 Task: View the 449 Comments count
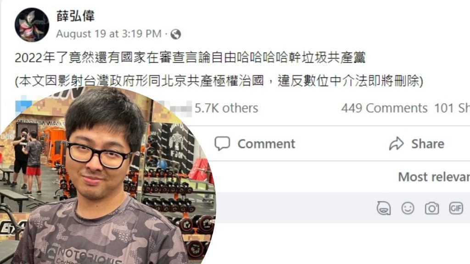(x=384, y=108)
